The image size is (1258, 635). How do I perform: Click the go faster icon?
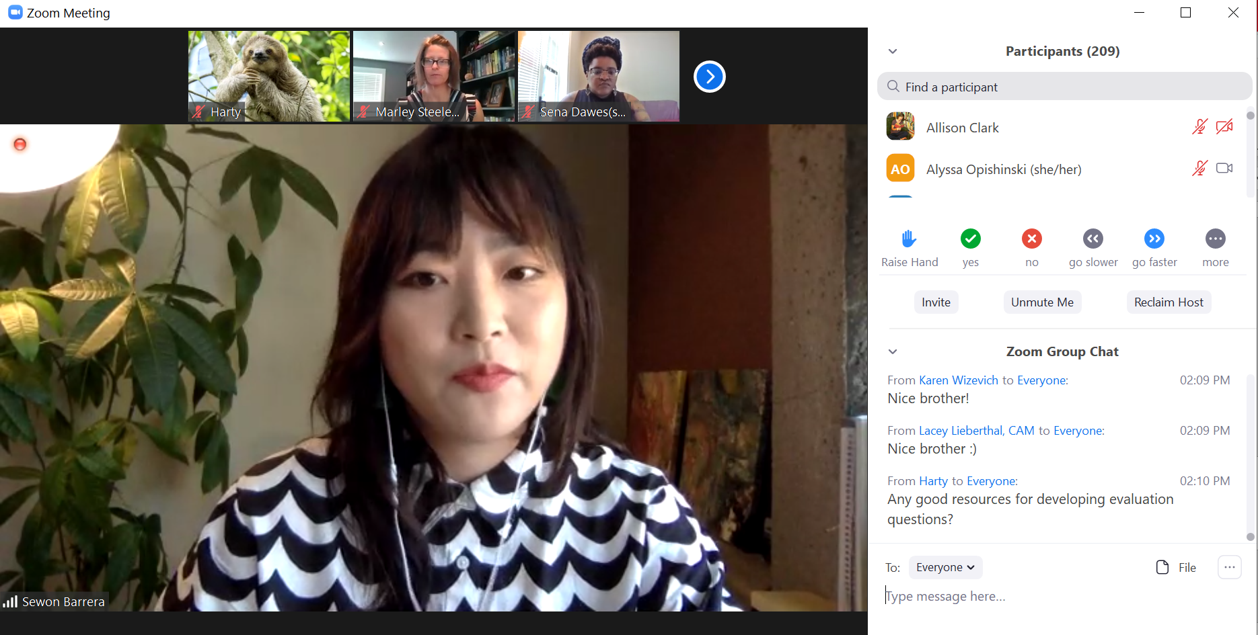click(x=1154, y=239)
